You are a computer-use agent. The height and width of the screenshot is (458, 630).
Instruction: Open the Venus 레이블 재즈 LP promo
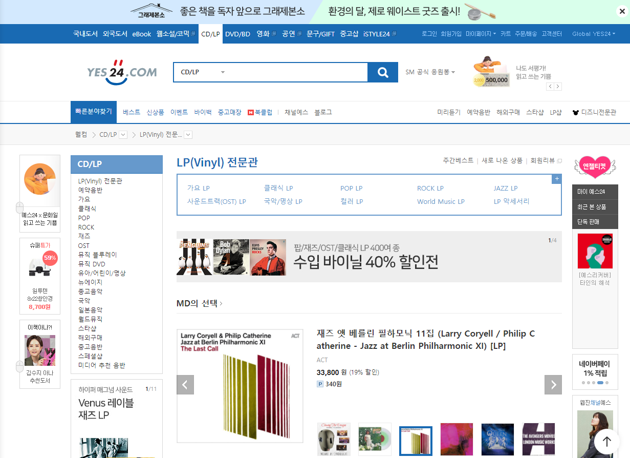click(106, 409)
